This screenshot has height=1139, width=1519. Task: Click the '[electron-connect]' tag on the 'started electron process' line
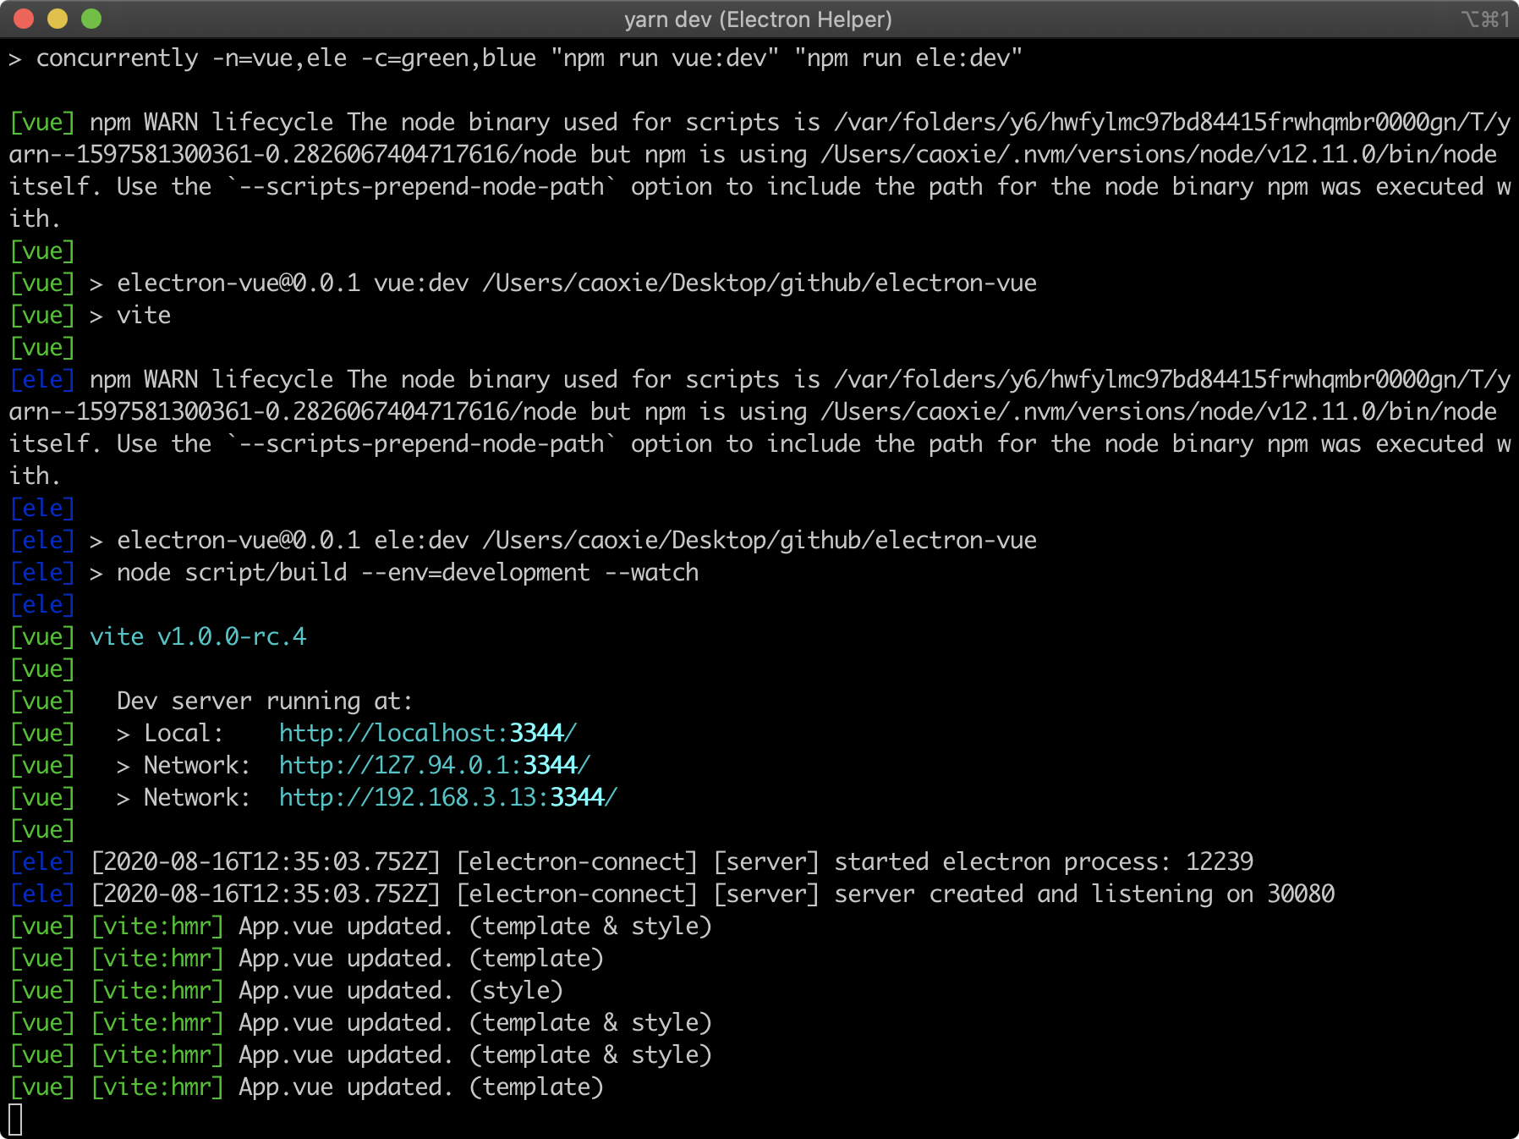pyautogui.click(x=577, y=861)
